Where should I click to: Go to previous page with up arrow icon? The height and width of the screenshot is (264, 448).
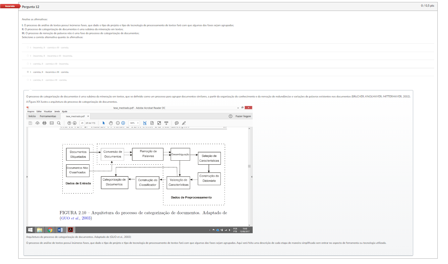(x=69, y=123)
